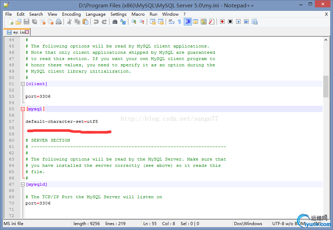Image resolution: width=333 pixels, height=230 pixels.
Task: Save the current file with floppy icon
Action: [27, 22]
